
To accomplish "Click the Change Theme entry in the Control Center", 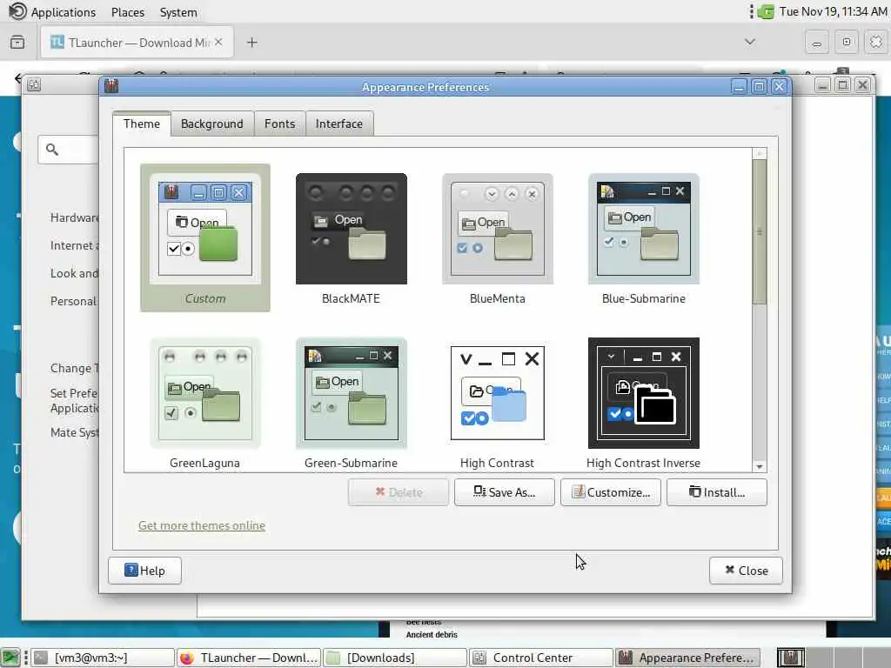I will [x=75, y=368].
